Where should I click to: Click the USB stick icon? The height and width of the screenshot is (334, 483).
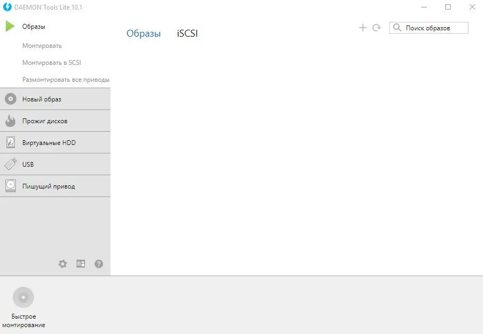11,165
